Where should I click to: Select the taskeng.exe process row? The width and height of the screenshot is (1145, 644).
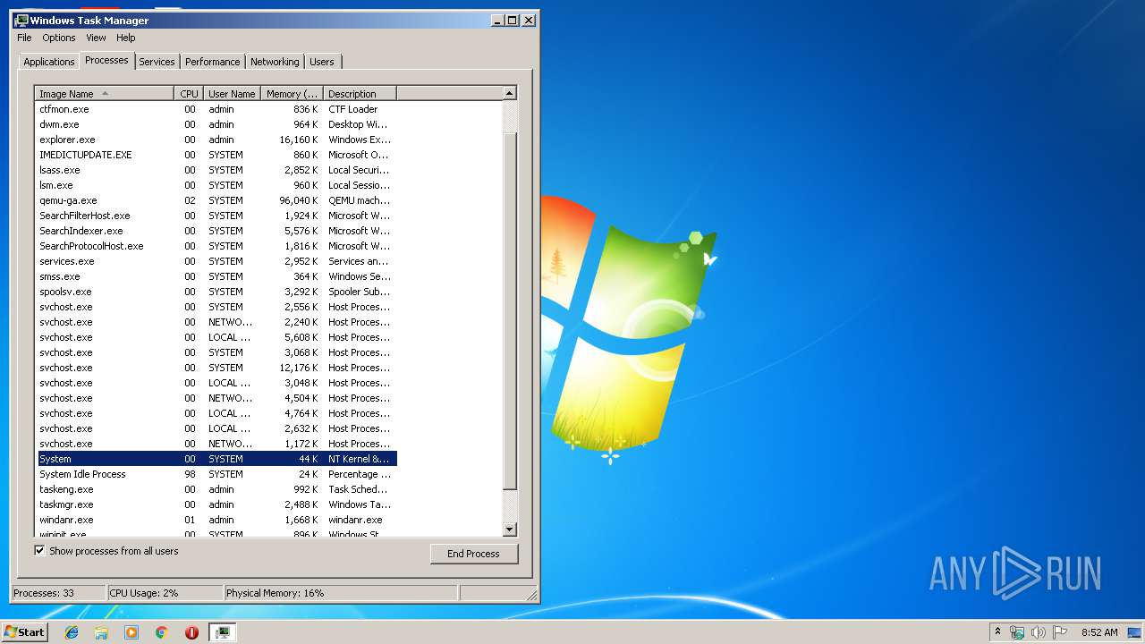click(x=216, y=489)
